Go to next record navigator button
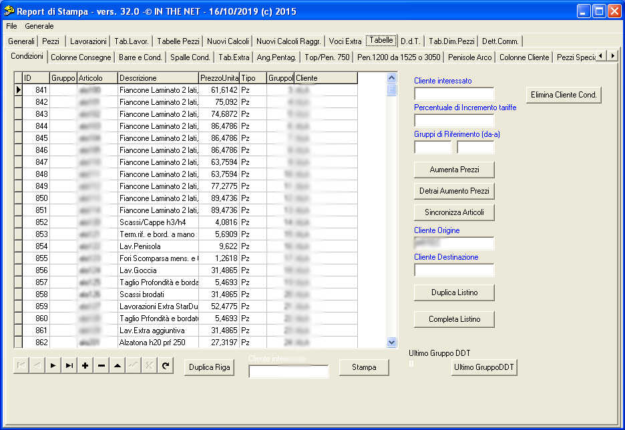Screen dimensions: 625x430 click(53, 365)
